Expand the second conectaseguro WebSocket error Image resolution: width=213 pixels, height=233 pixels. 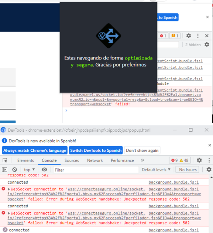pos(9,213)
